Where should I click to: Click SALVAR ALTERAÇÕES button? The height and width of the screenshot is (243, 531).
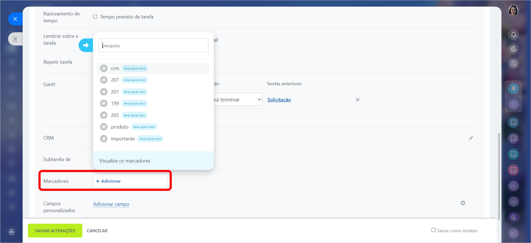click(55, 231)
